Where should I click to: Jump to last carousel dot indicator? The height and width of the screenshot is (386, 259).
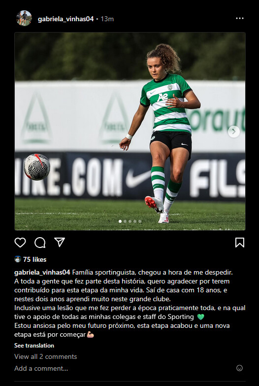pos(140,221)
